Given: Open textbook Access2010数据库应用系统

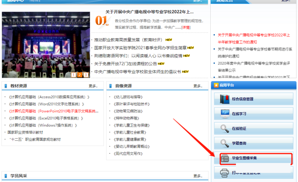Looking at the screenshot, I should coord(49,97).
